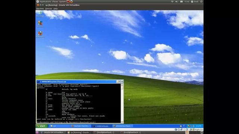Switch to xp [Running] panel task
Screen dimensions: 239x134
click(x=80, y=133)
